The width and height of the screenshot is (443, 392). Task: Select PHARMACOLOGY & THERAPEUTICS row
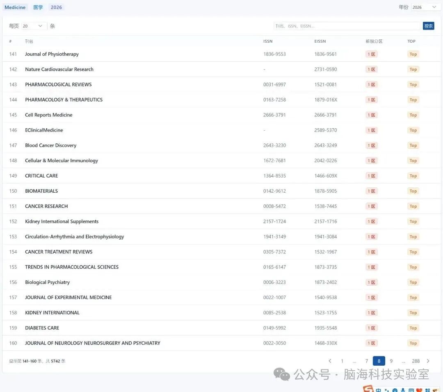point(221,99)
